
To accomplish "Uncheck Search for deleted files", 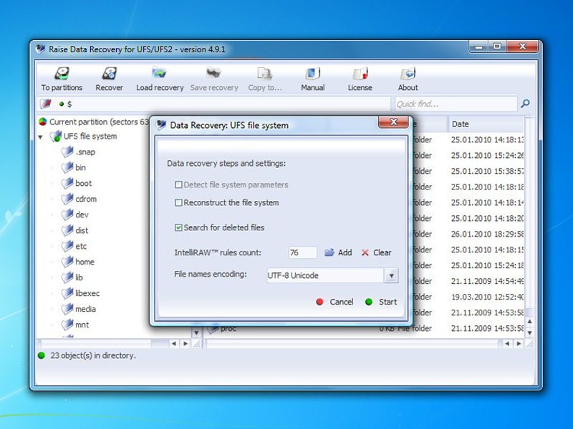I will pyautogui.click(x=178, y=227).
